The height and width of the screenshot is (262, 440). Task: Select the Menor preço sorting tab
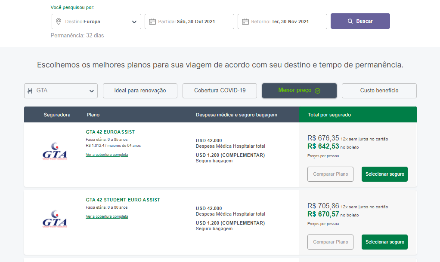(x=299, y=91)
